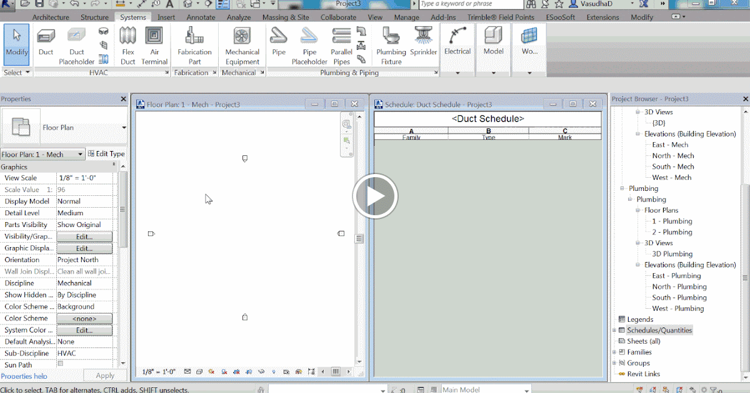Click the Duct Accessory icon
The image size is (750, 393).
coord(104,46)
